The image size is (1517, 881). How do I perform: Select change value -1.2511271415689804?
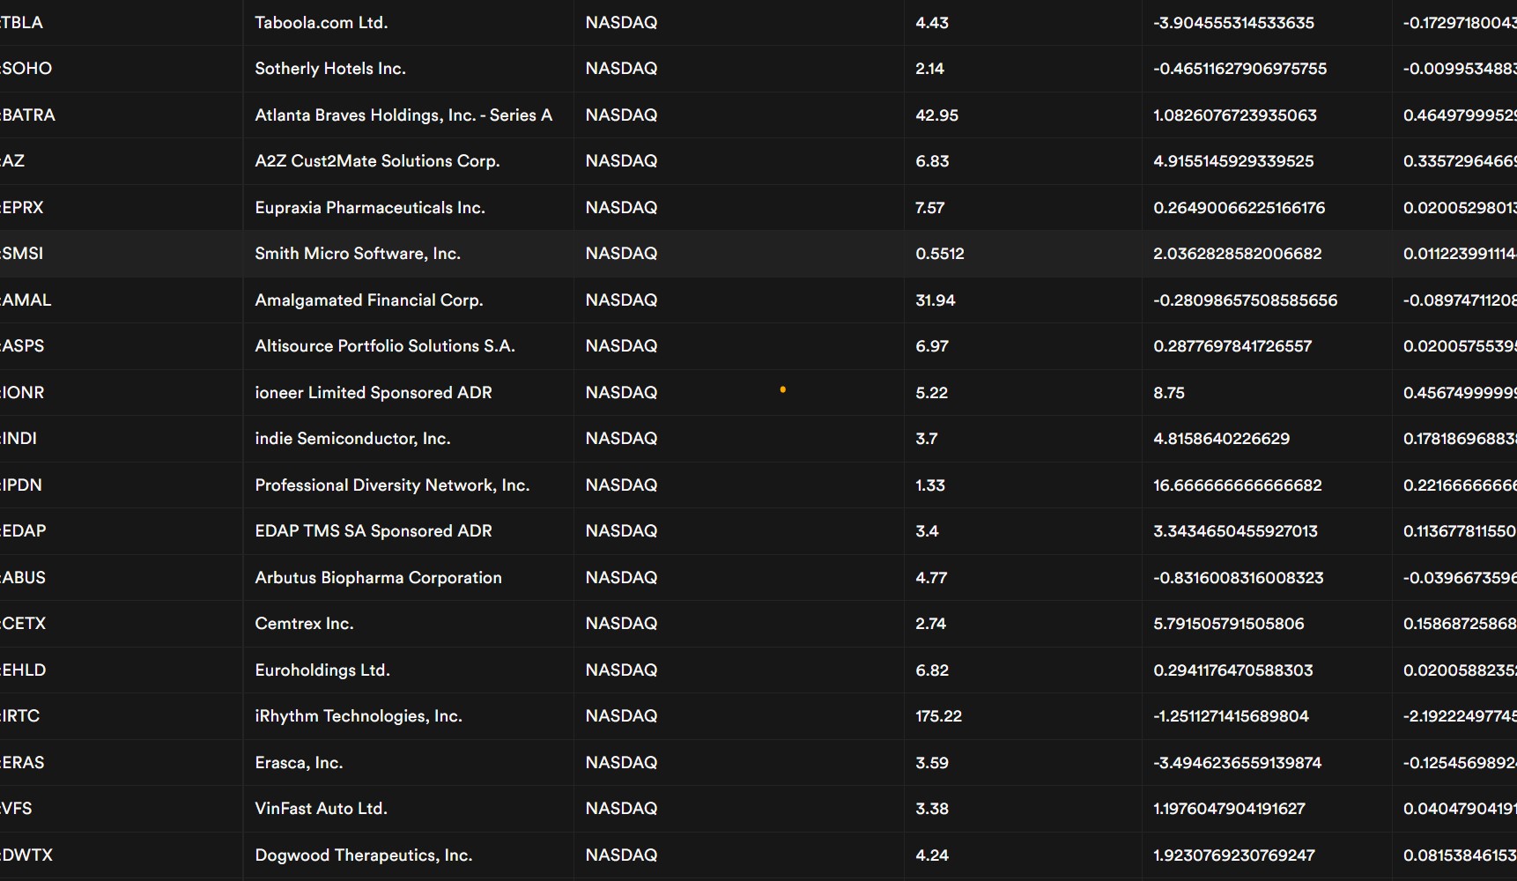[1231, 716]
